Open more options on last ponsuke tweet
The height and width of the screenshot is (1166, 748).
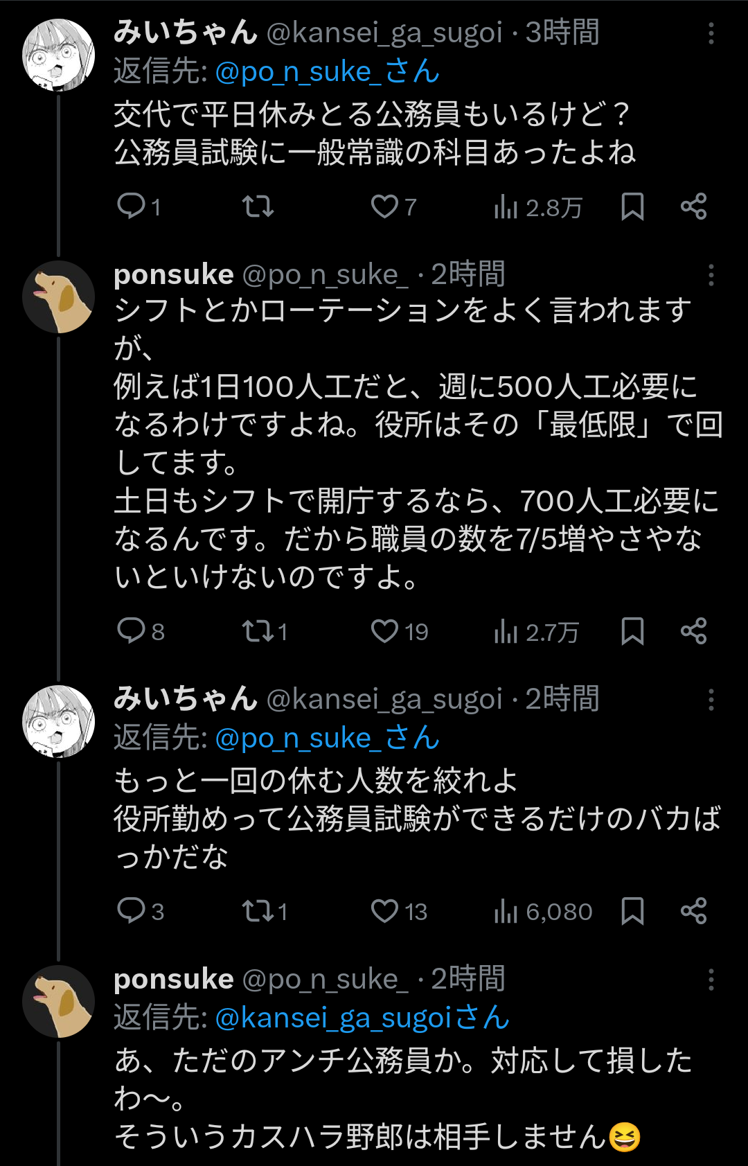[x=711, y=980]
